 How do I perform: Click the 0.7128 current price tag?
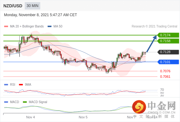(168, 52)
